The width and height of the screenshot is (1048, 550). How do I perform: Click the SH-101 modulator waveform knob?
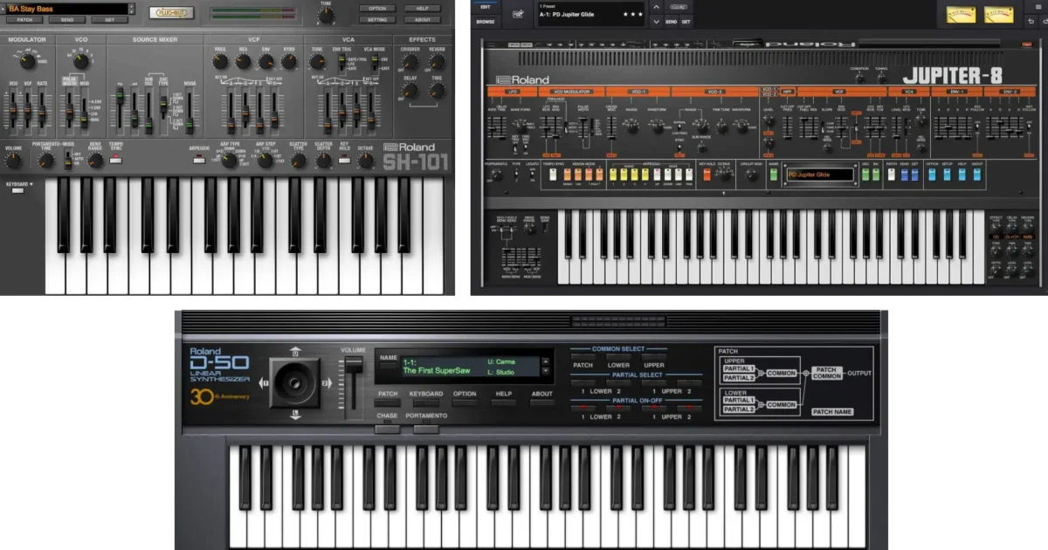pyautogui.click(x=27, y=61)
